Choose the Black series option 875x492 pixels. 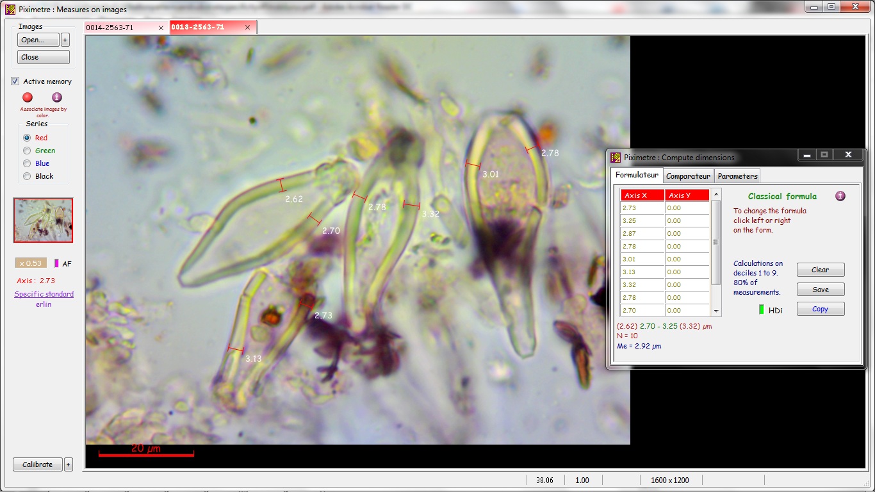click(x=27, y=176)
